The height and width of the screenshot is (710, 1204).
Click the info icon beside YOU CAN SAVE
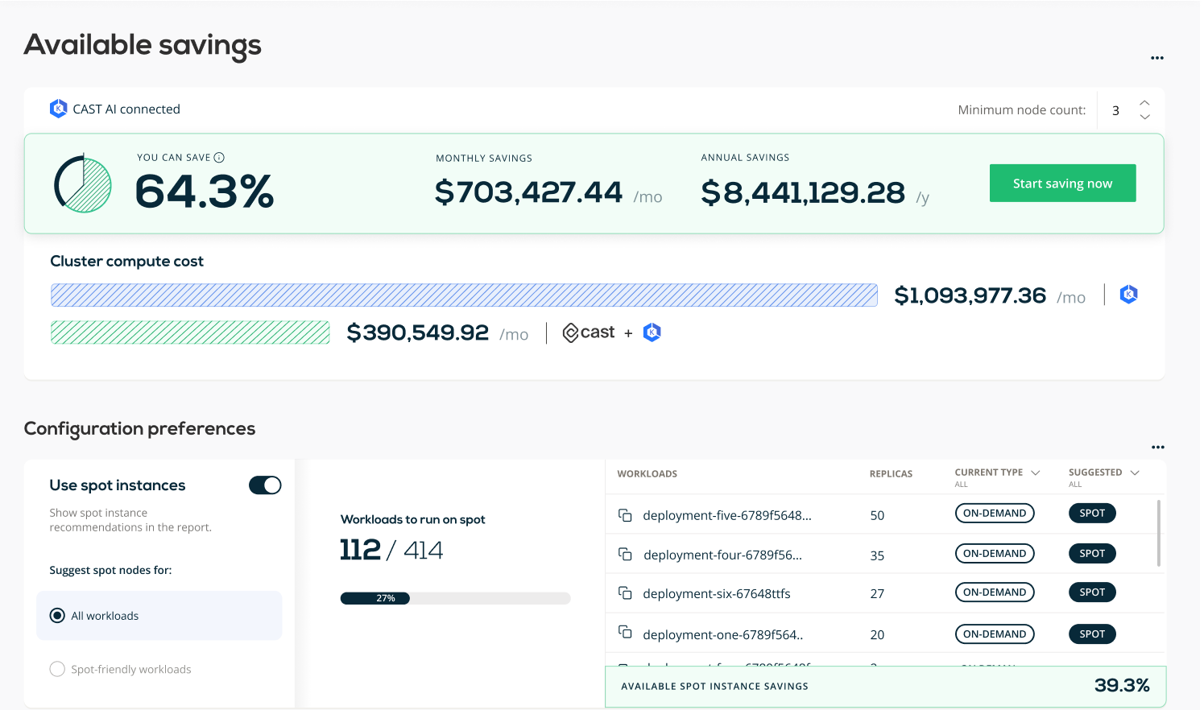219,158
